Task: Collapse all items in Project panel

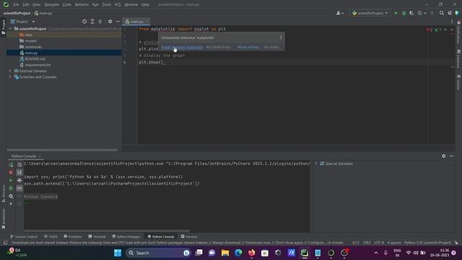Action: click(x=100, y=22)
